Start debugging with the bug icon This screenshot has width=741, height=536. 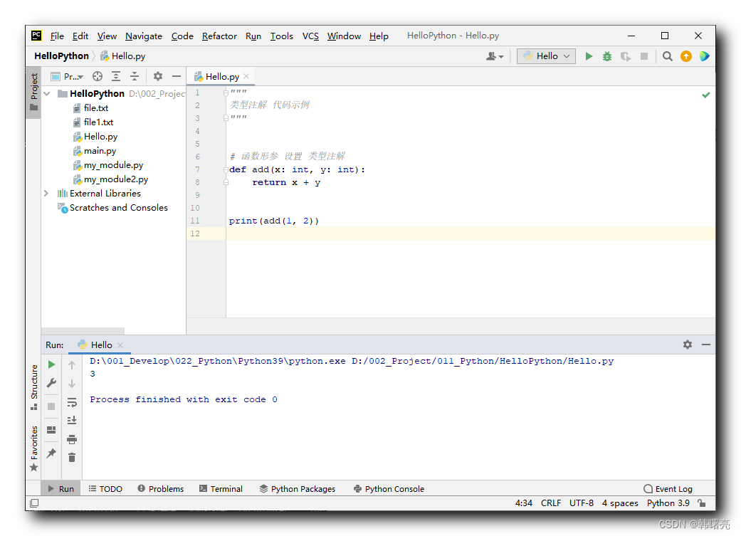606,56
